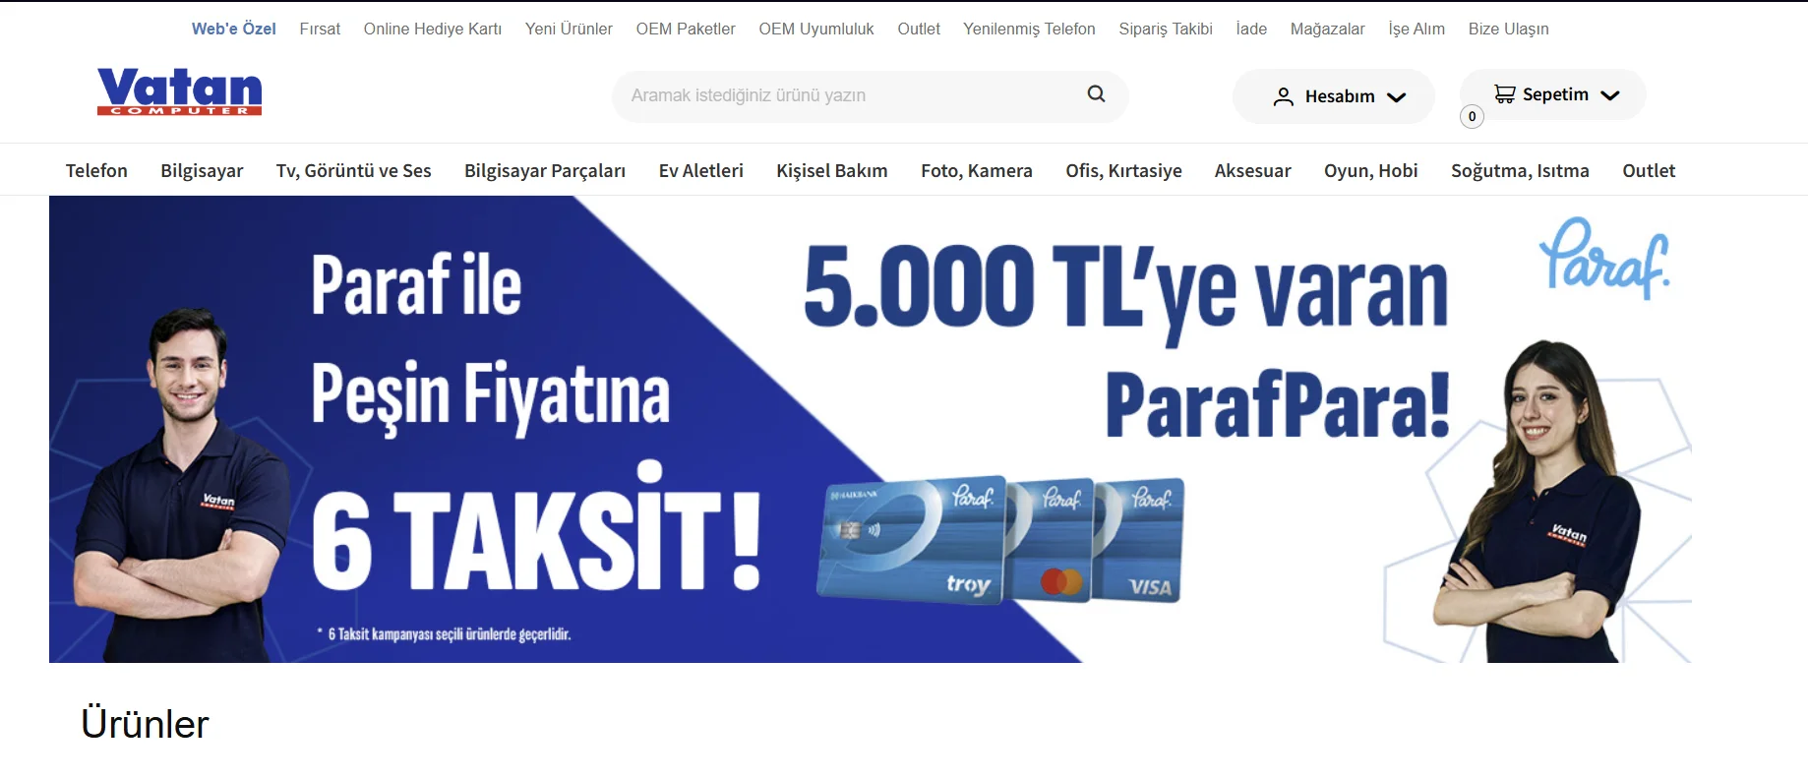Screen dimensions: 1808x779
Task: Open Bize Ulaşın contact link
Action: pyautogui.click(x=1509, y=29)
